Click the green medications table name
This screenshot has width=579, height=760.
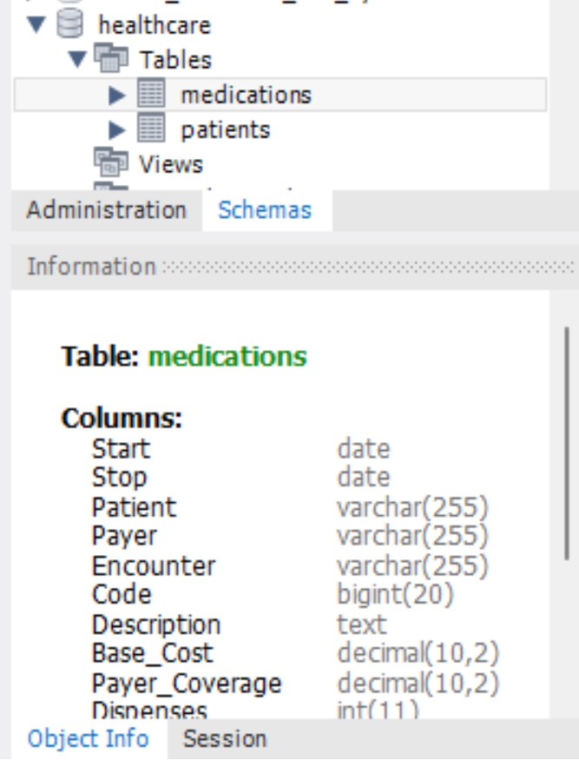(227, 356)
